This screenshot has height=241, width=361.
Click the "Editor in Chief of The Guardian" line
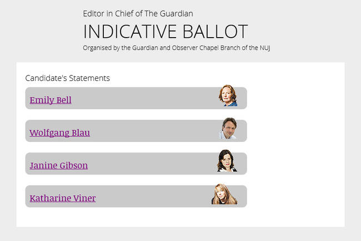tap(138, 13)
